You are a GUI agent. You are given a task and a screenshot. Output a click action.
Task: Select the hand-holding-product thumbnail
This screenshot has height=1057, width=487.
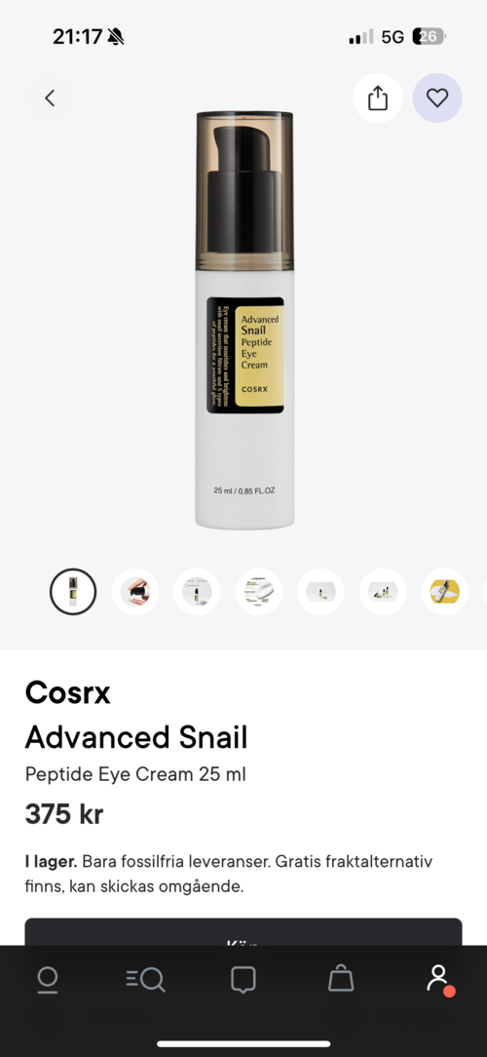point(134,592)
